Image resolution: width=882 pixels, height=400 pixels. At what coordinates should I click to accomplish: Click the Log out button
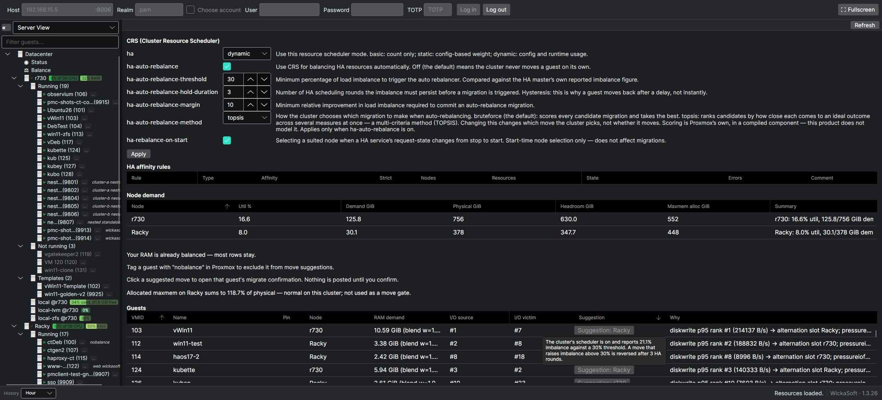496,10
